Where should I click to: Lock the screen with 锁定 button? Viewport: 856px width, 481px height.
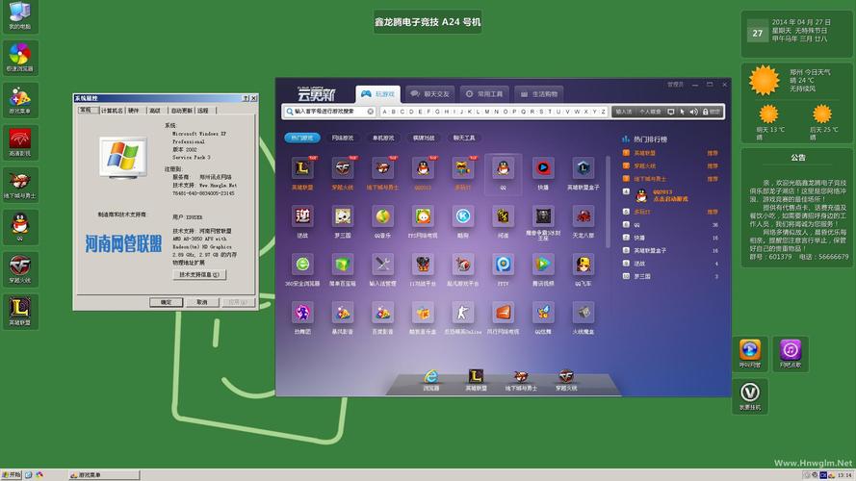pyautogui.click(x=712, y=112)
